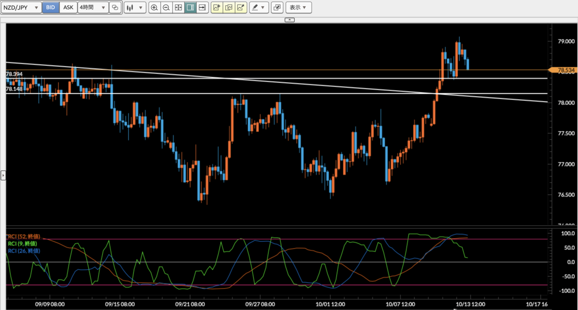Click the chart with pencil icon
The height and width of the screenshot is (310, 578).
click(x=241, y=8)
